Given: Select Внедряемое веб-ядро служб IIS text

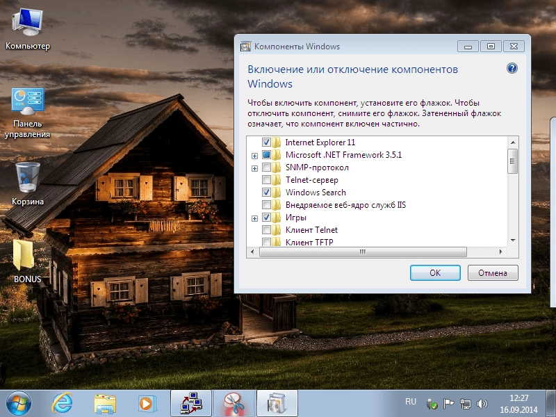Looking at the screenshot, I should pyautogui.click(x=345, y=204).
